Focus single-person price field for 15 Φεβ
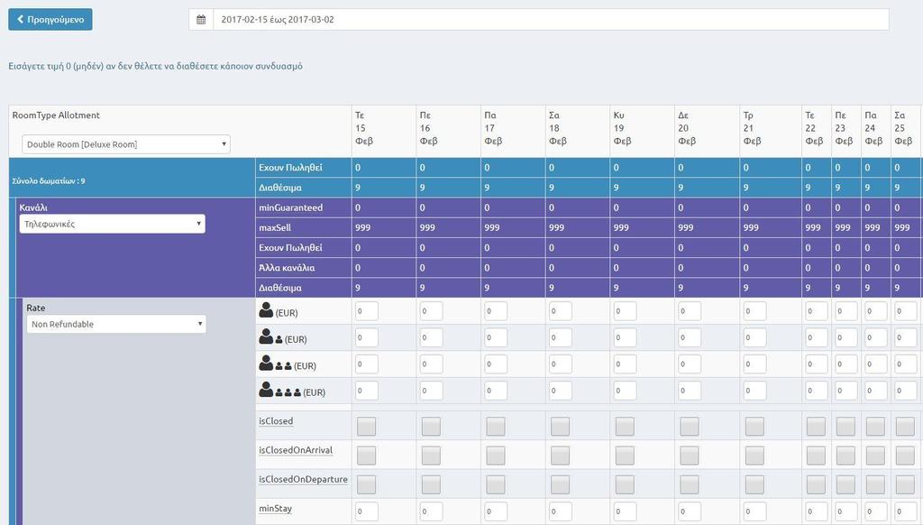923x525 pixels. (x=366, y=311)
